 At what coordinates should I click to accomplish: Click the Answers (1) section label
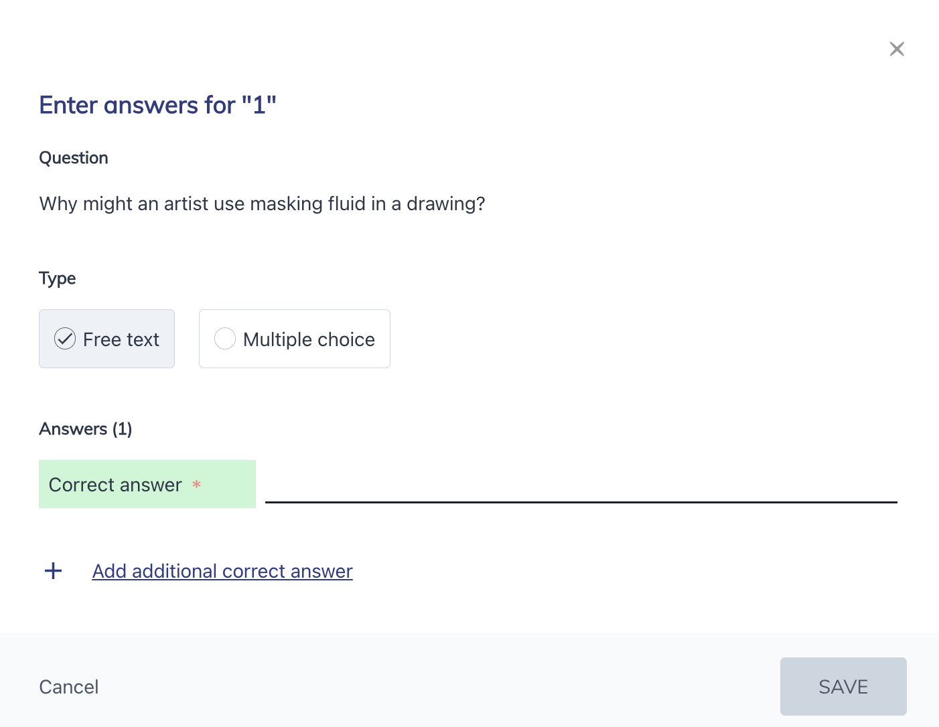tap(86, 428)
